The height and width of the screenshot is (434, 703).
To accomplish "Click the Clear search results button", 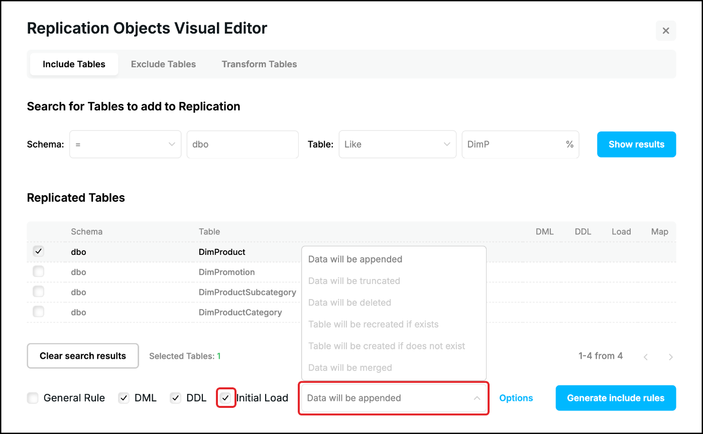I will click(x=83, y=356).
